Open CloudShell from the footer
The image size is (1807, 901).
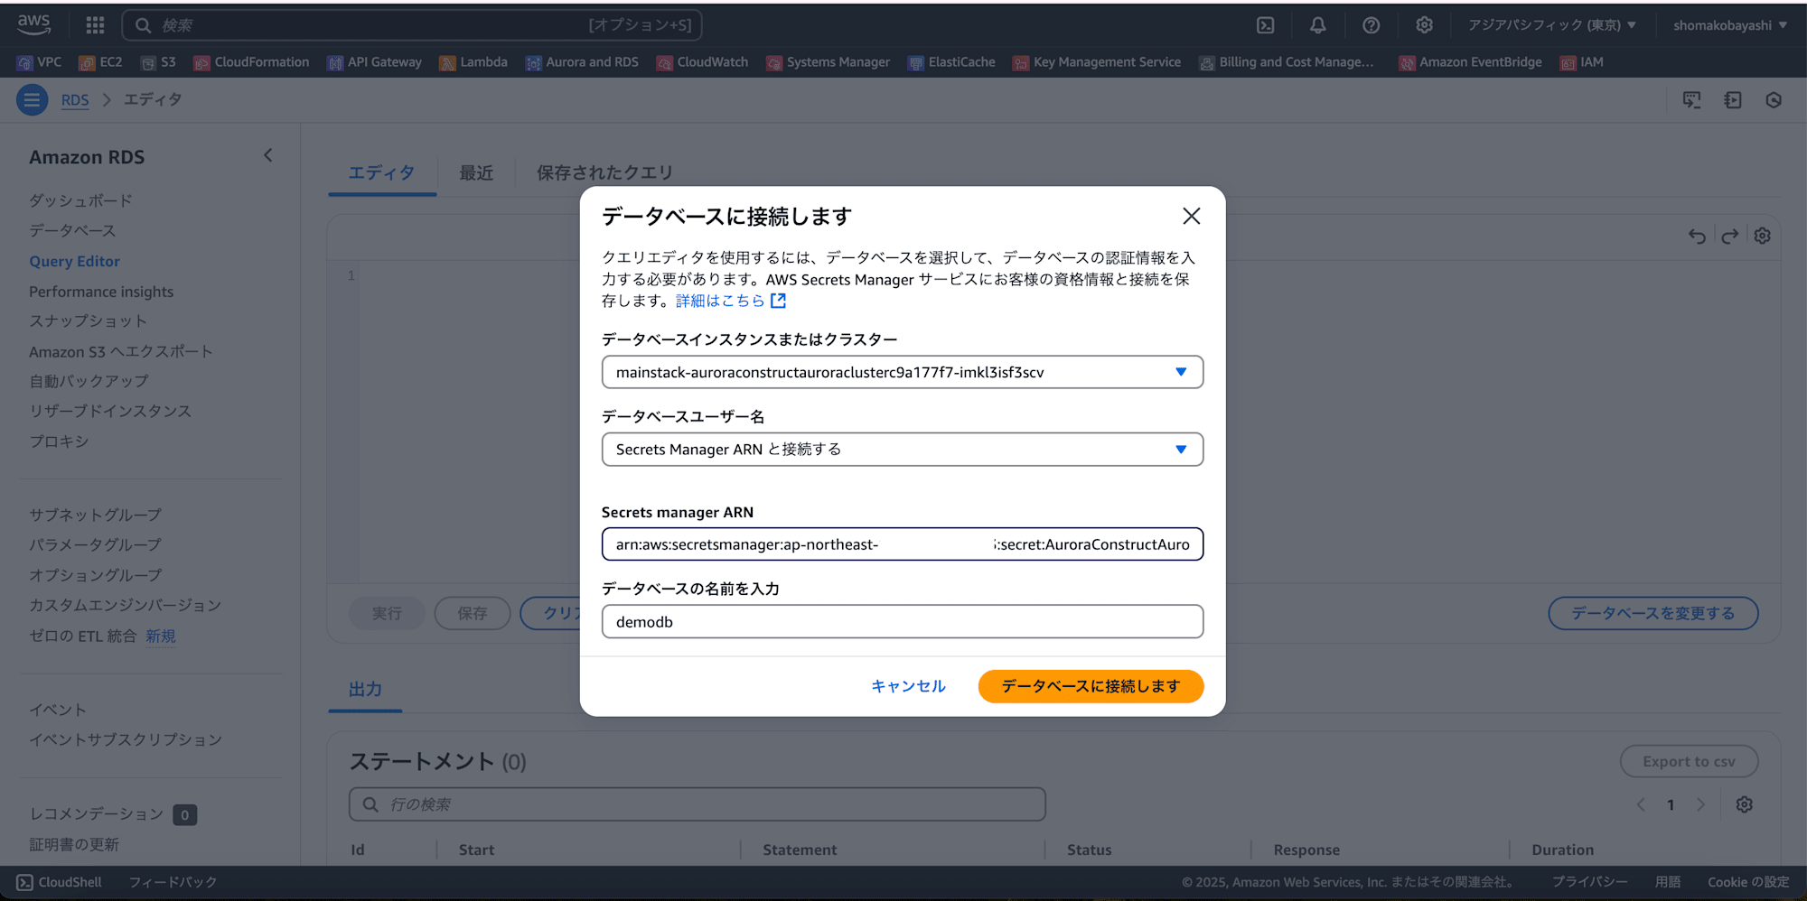(x=59, y=882)
